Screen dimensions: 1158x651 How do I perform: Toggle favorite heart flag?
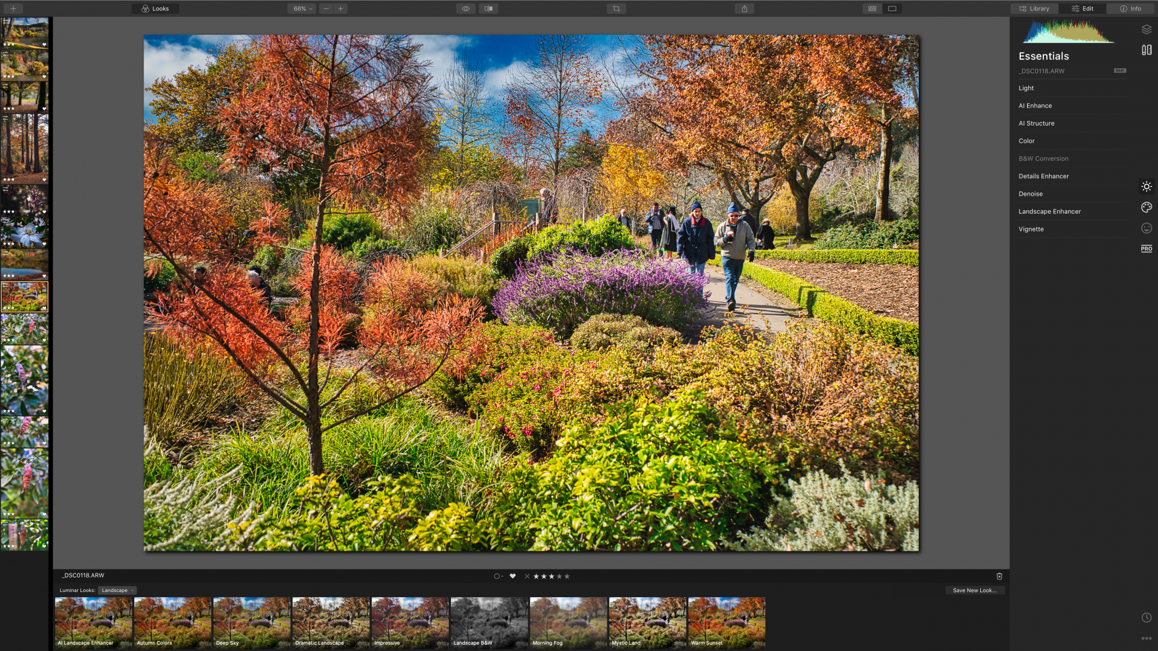[512, 576]
